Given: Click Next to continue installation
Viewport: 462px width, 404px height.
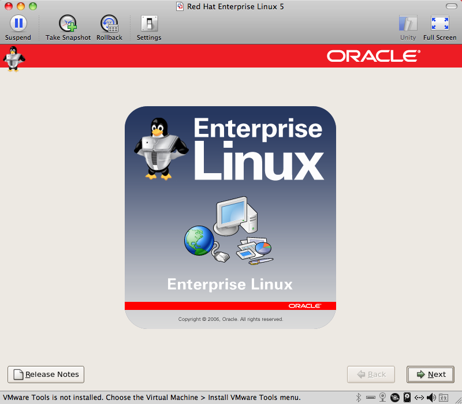Looking at the screenshot, I should [x=430, y=375].
